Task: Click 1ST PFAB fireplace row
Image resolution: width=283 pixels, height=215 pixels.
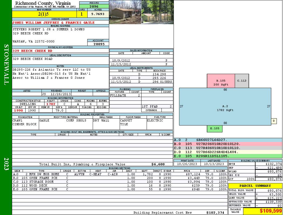Action: pos(157,106)
